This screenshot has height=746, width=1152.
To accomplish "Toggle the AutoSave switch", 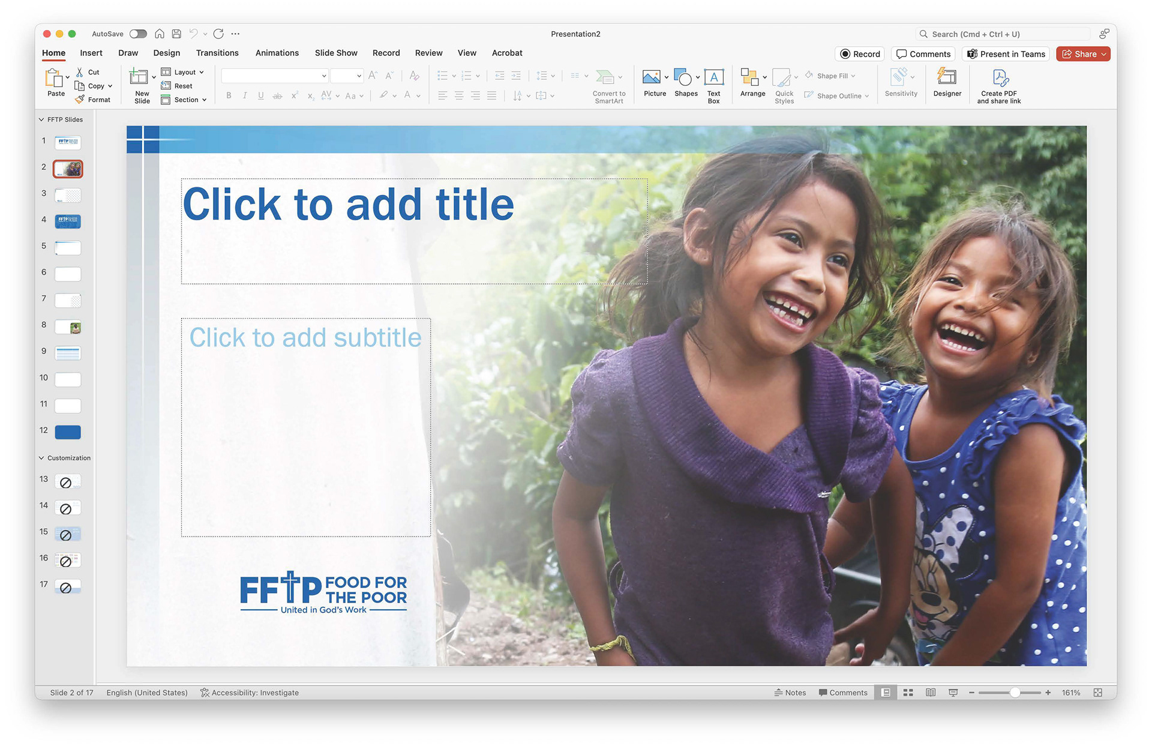I will coord(138,34).
